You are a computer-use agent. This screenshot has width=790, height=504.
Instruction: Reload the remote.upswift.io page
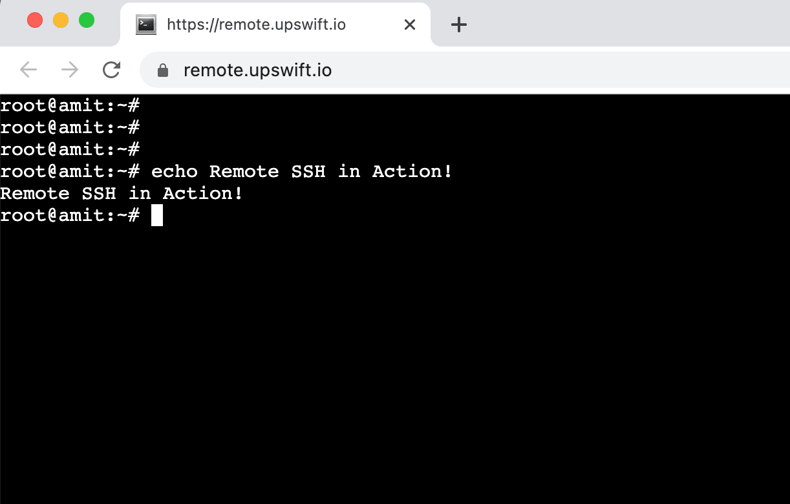(112, 70)
